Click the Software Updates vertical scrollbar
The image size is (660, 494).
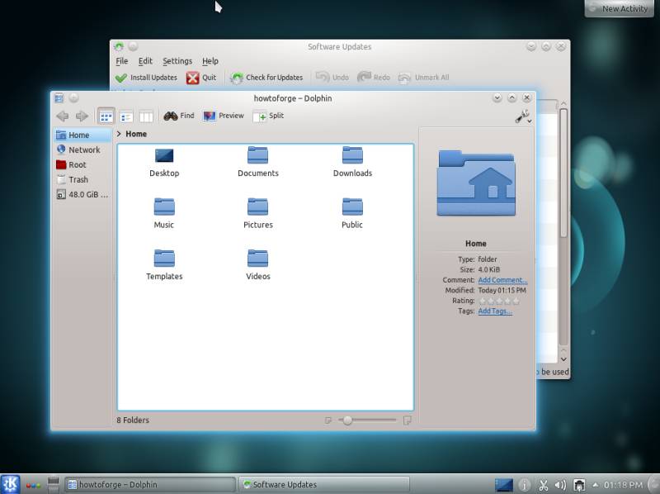coord(563,173)
